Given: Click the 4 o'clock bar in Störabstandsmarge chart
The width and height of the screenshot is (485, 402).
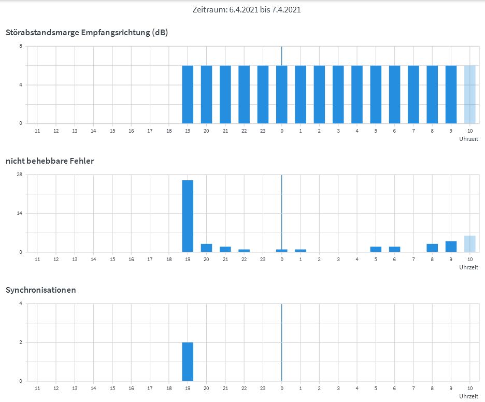Looking at the screenshot, I should (357, 94).
